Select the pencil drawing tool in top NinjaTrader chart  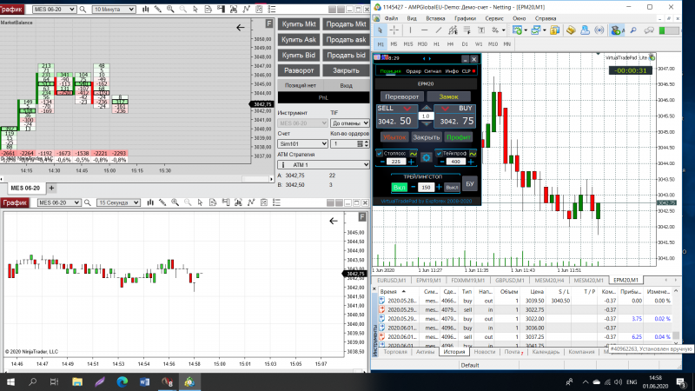(x=158, y=9)
